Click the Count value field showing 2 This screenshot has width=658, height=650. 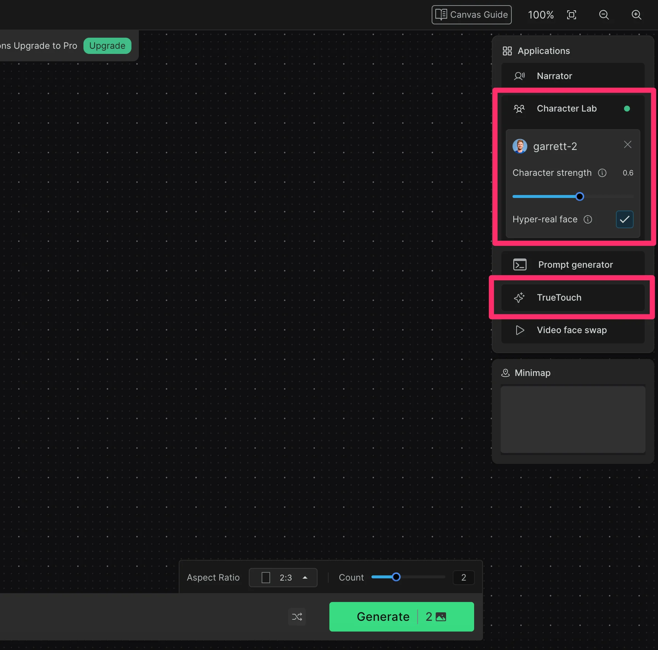tap(464, 578)
